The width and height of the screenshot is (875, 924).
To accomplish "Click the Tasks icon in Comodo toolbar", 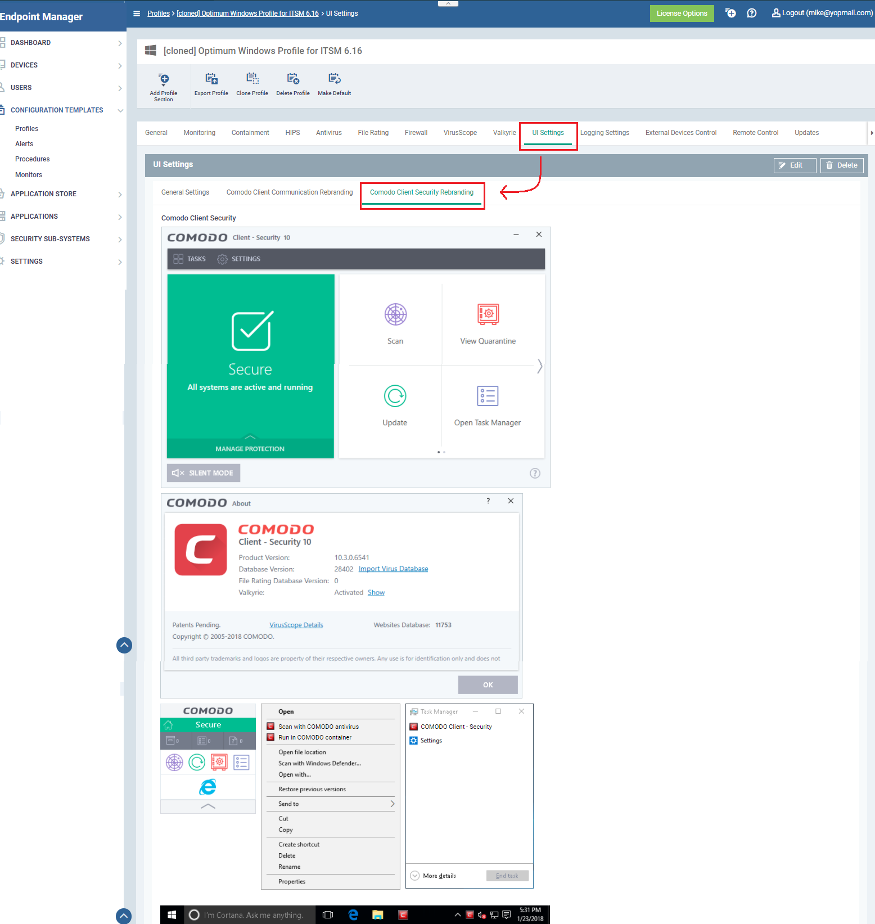I will [x=178, y=259].
